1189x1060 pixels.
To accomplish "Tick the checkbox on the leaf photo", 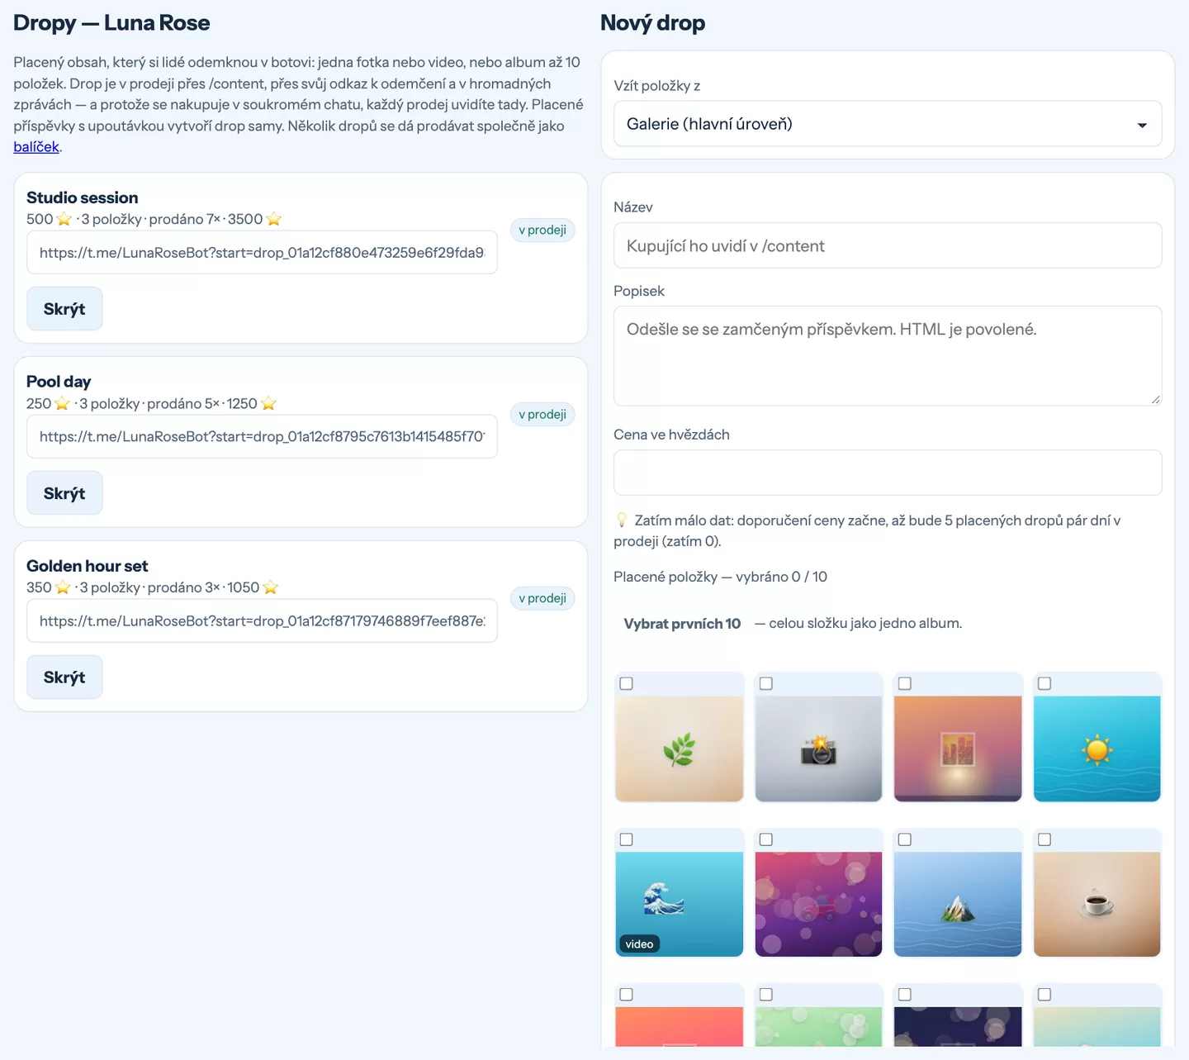I will click(627, 683).
